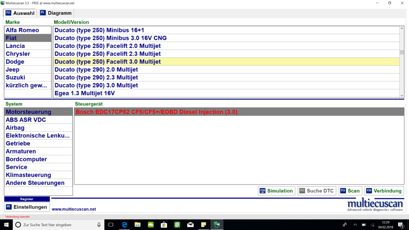Choose Bordcomputer system
Image resolution: width=409 pixels, height=230 pixels.
coord(38,159)
